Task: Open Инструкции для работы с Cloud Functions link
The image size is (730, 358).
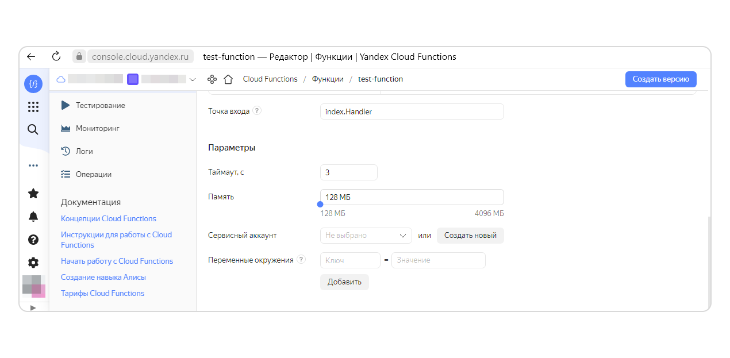Action: pos(116,240)
